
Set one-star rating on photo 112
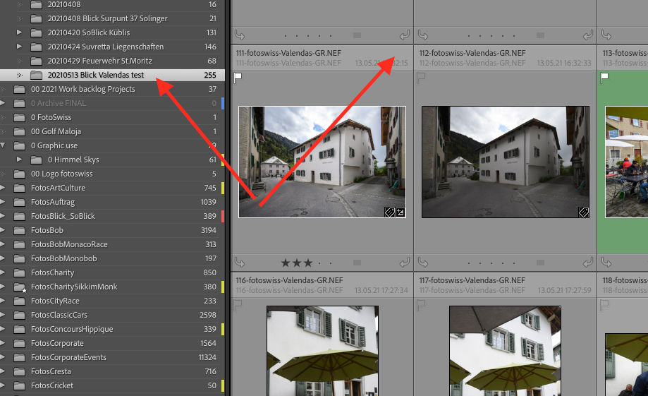click(x=469, y=263)
